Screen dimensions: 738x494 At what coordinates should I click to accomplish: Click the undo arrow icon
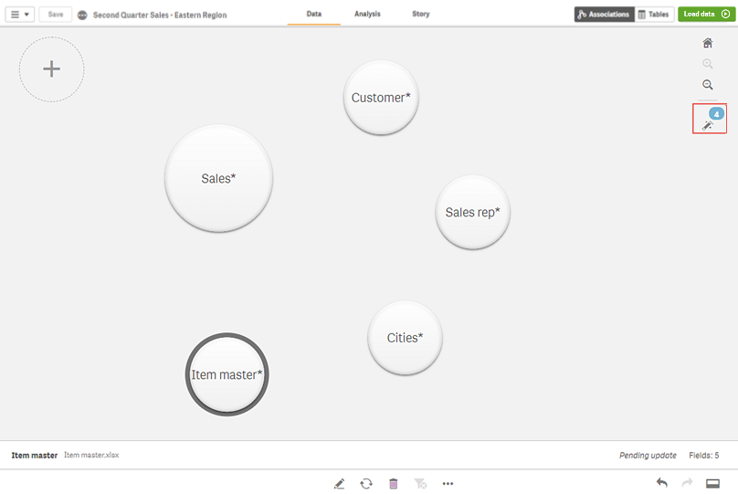[x=661, y=483]
